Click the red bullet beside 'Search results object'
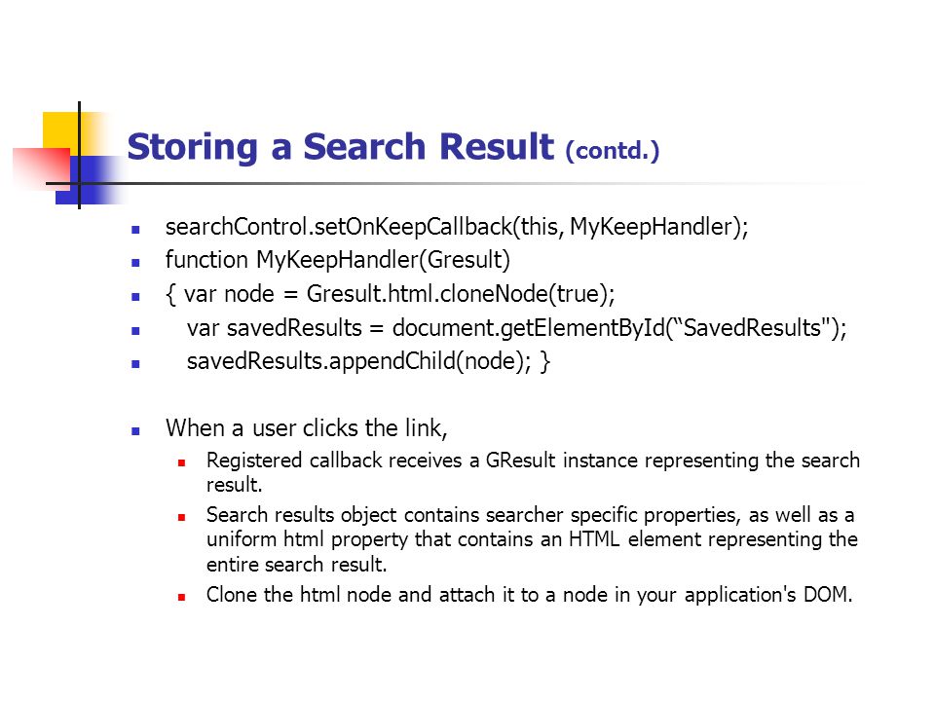 (x=182, y=517)
